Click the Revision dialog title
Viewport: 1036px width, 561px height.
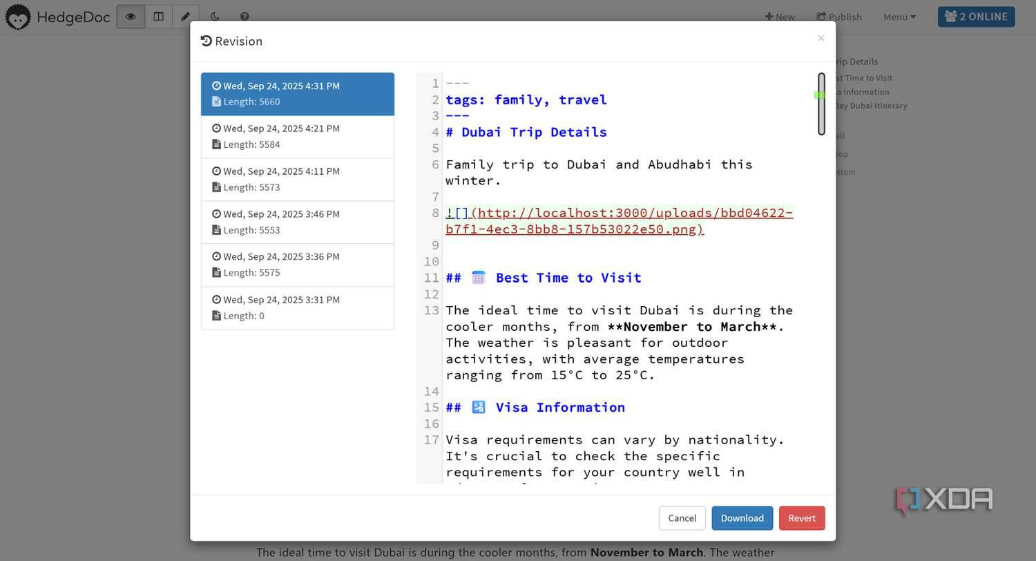click(238, 41)
